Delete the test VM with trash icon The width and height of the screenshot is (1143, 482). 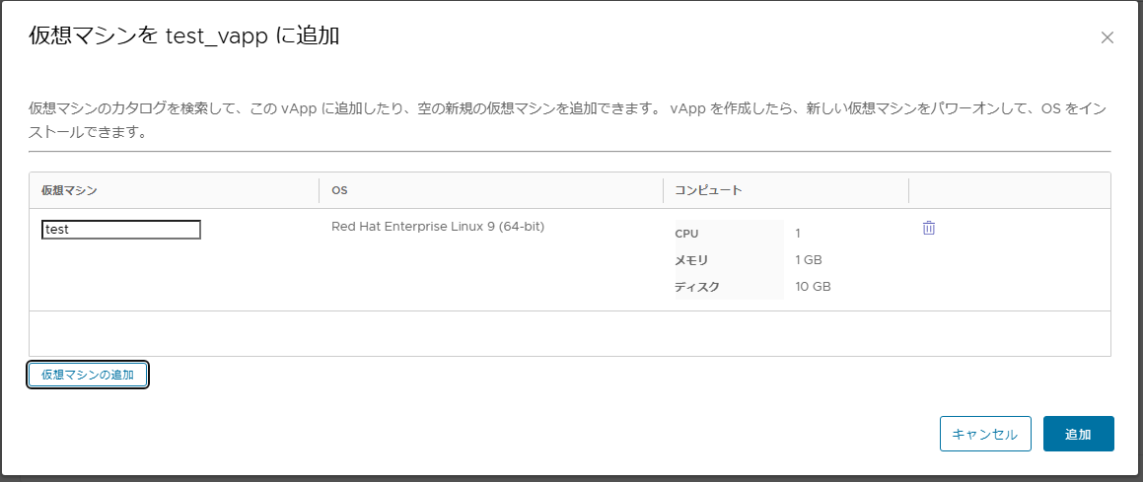[929, 228]
